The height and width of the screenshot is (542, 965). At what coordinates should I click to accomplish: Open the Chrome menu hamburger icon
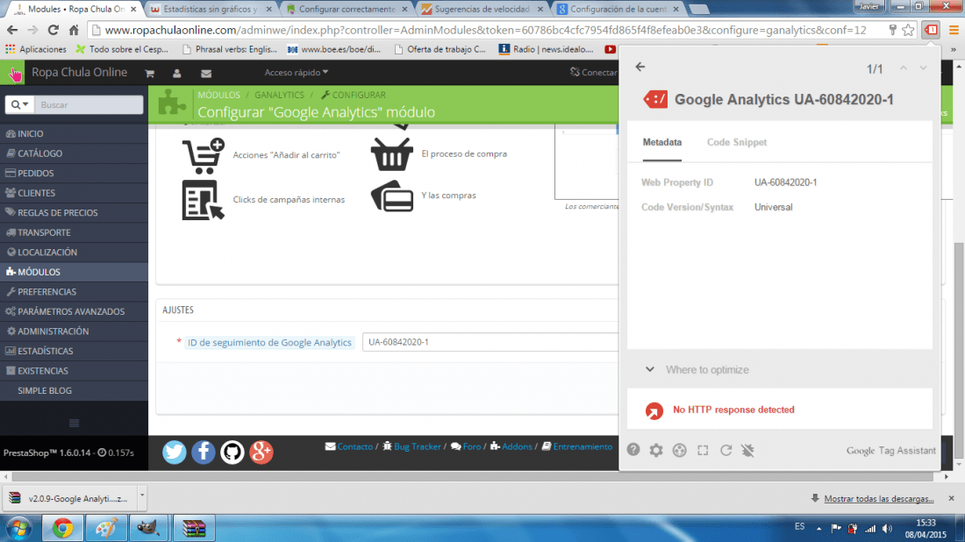click(x=954, y=30)
